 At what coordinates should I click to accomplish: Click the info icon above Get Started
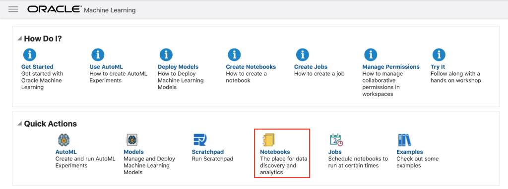pyautogui.click(x=30, y=54)
